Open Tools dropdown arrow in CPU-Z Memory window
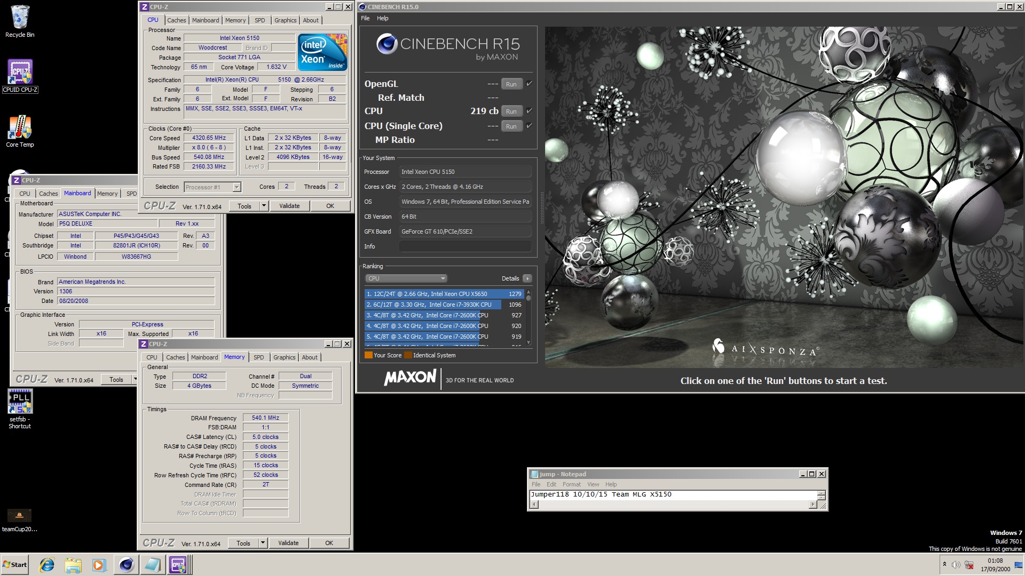1025x576 pixels. click(263, 543)
